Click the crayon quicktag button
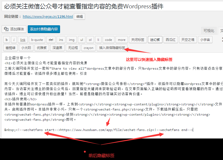This screenshot has height=160, width=223. (x=88, y=48)
